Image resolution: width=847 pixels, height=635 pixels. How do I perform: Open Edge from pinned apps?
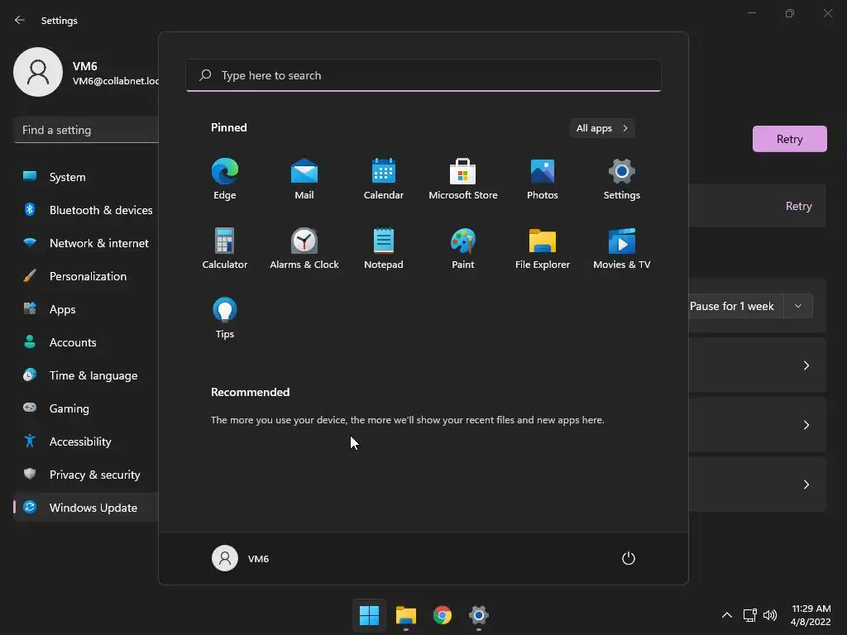point(225,179)
